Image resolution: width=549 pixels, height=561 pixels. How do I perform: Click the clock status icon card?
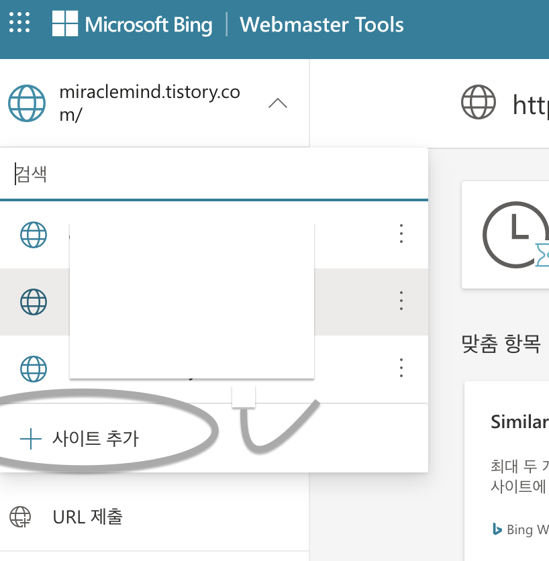pyautogui.click(x=505, y=235)
